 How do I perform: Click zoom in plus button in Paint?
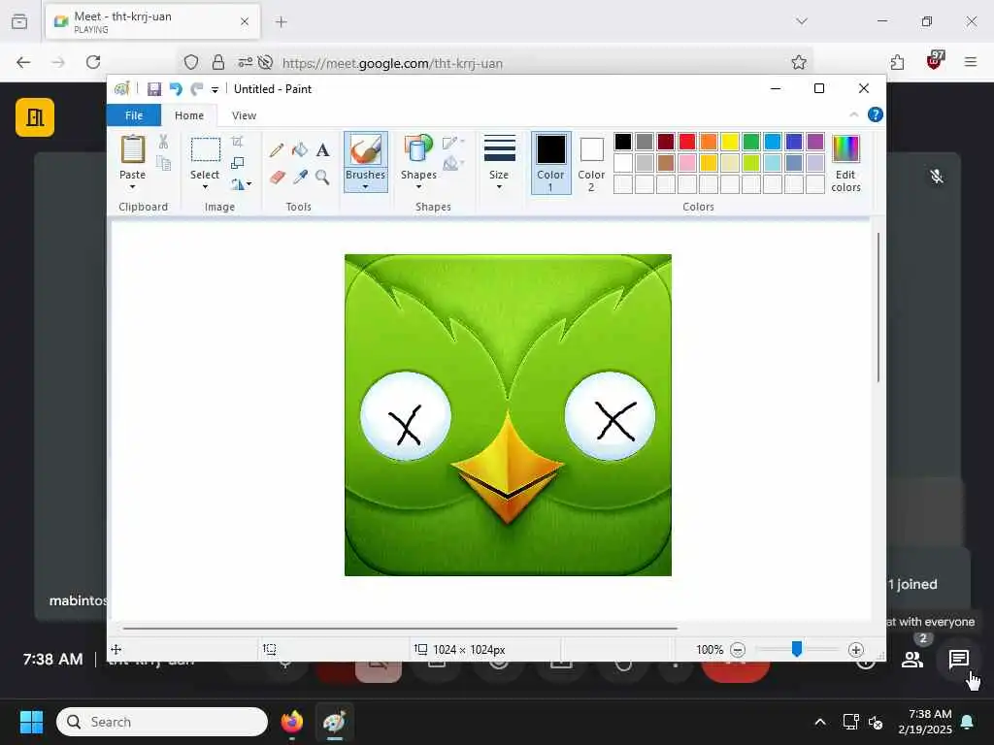click(856, 650)
